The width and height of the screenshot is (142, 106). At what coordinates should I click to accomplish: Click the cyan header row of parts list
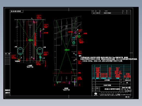[x=111, y=78]
